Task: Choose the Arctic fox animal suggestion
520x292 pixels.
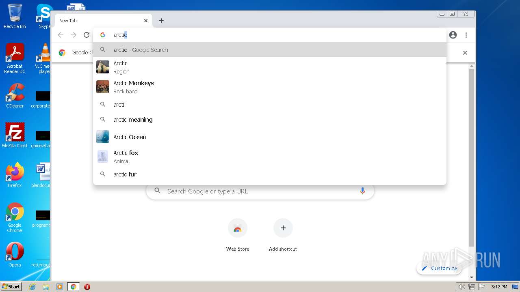Action: coord(270,157)
